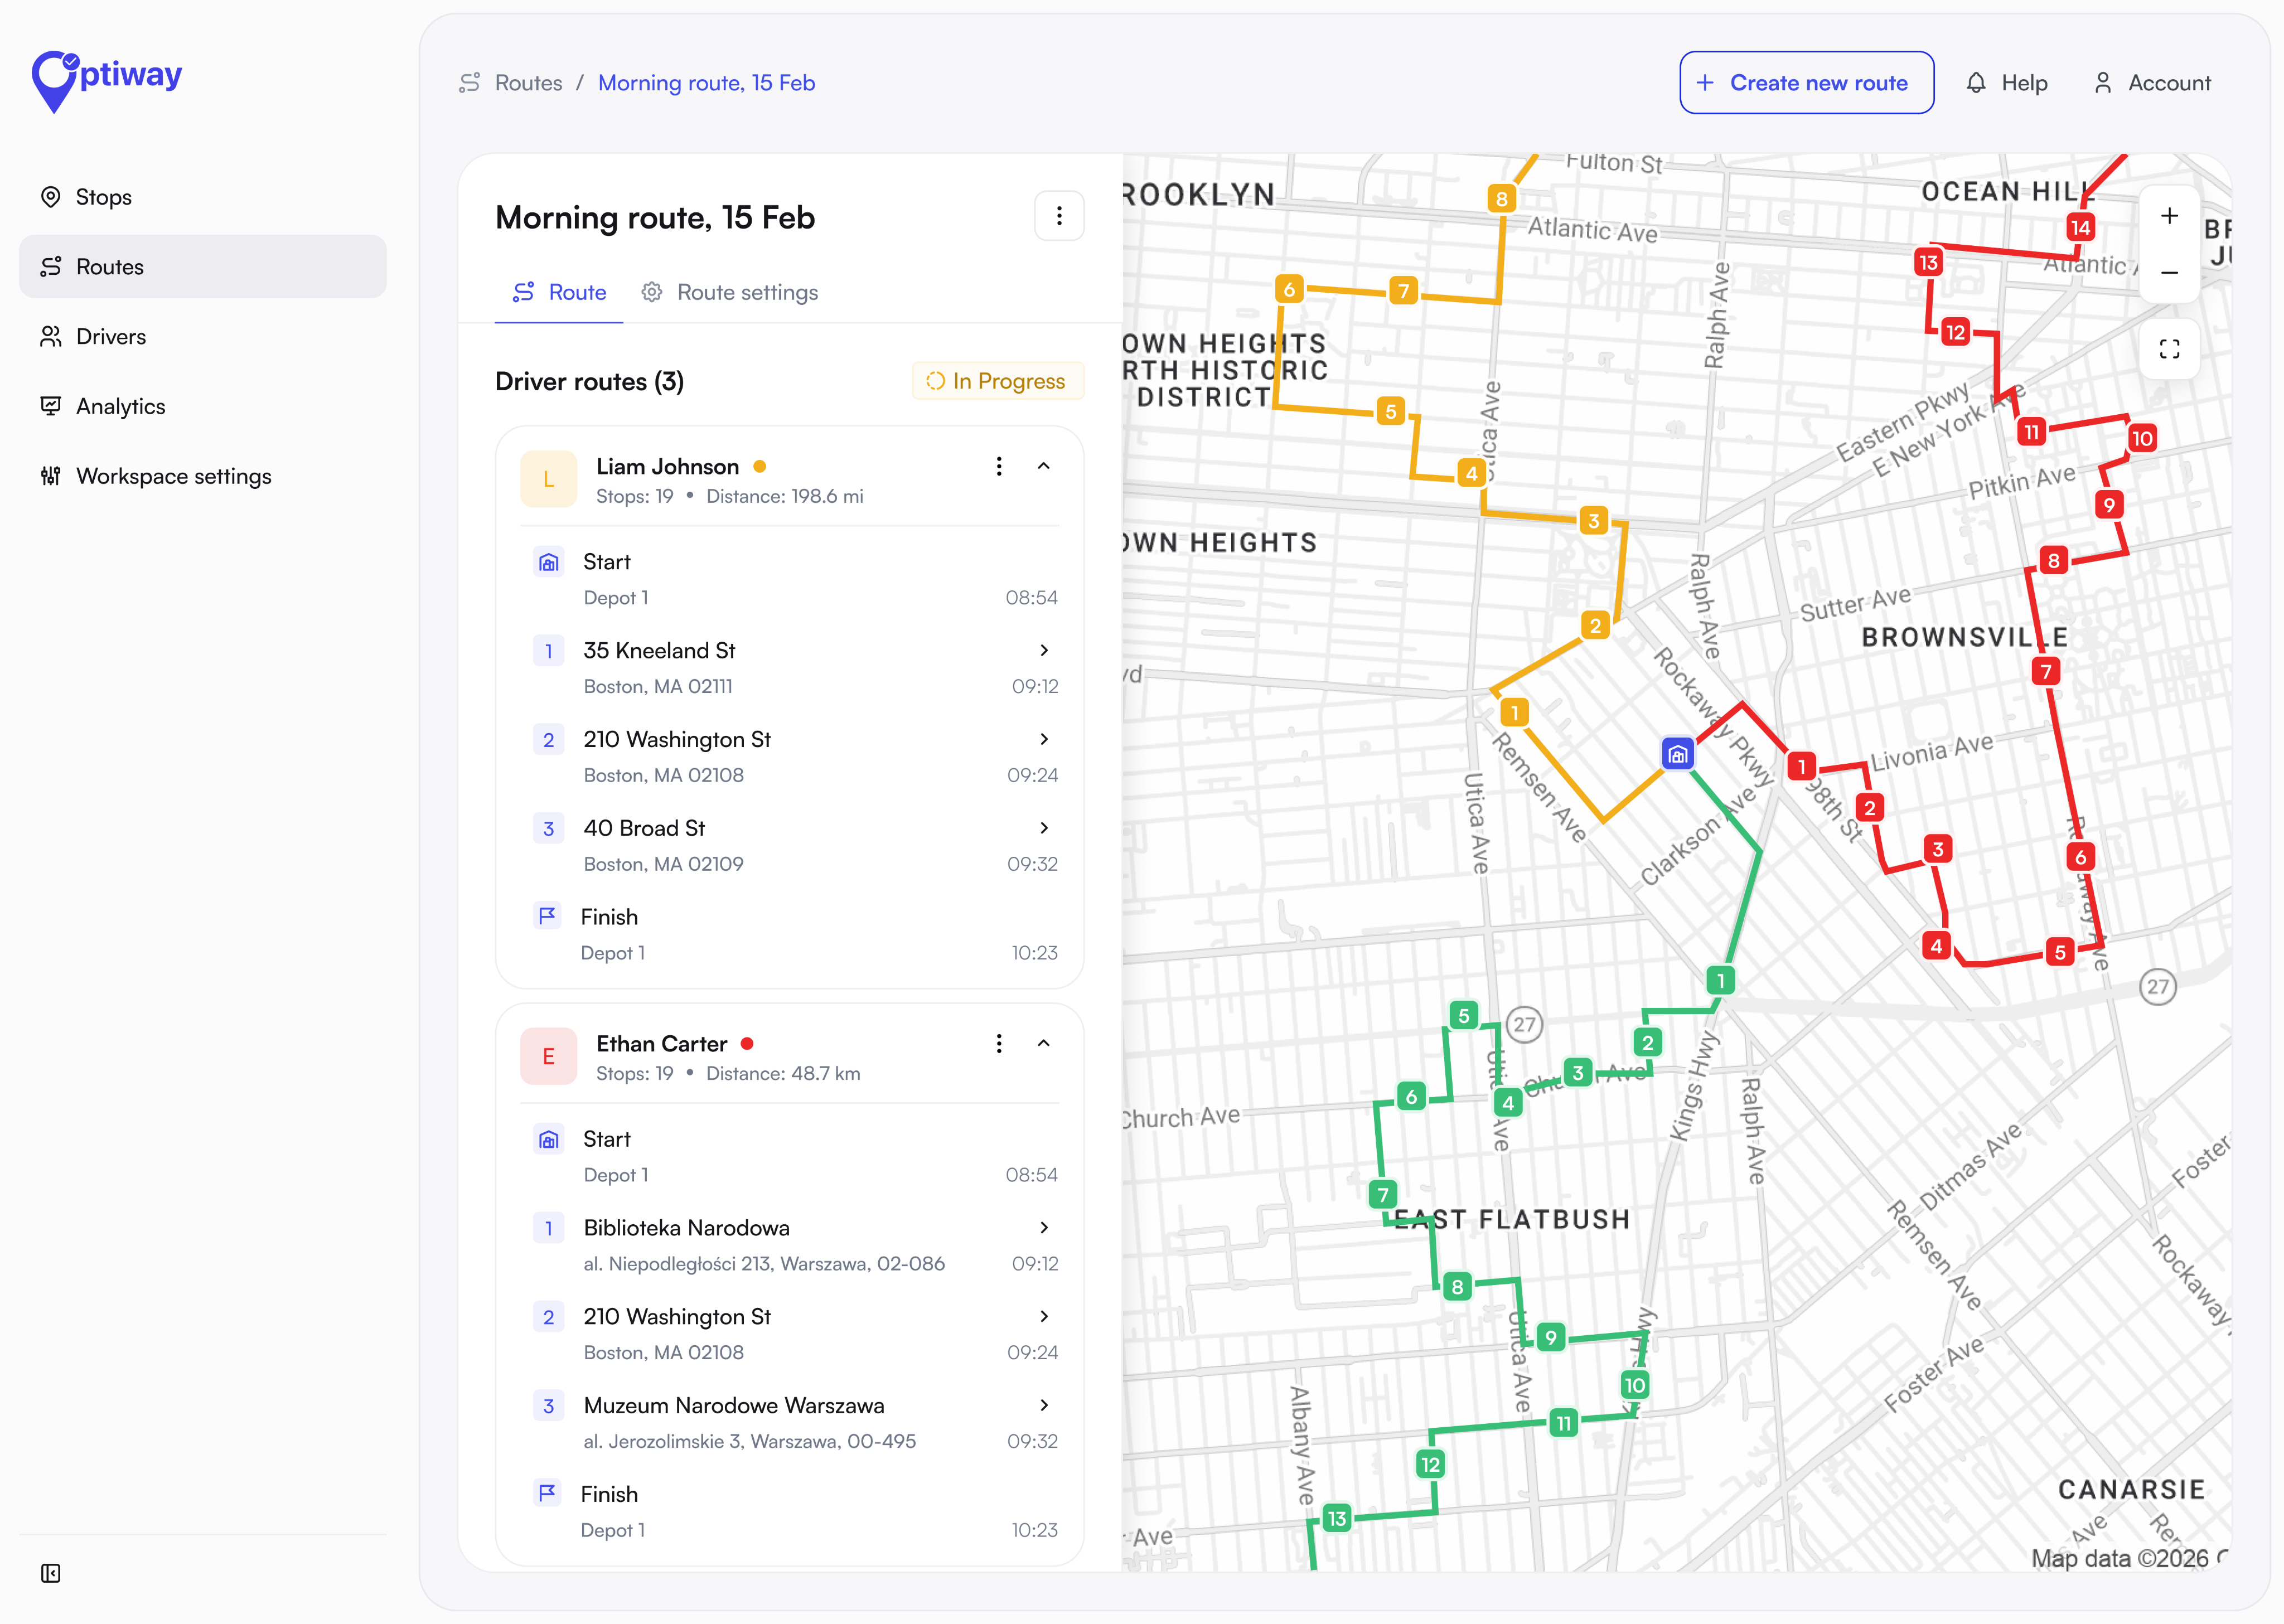Click Liam Johnson's orange status dot
Image resolution: width=2284 pixels, height=1624 pixels.
[759, 467]
